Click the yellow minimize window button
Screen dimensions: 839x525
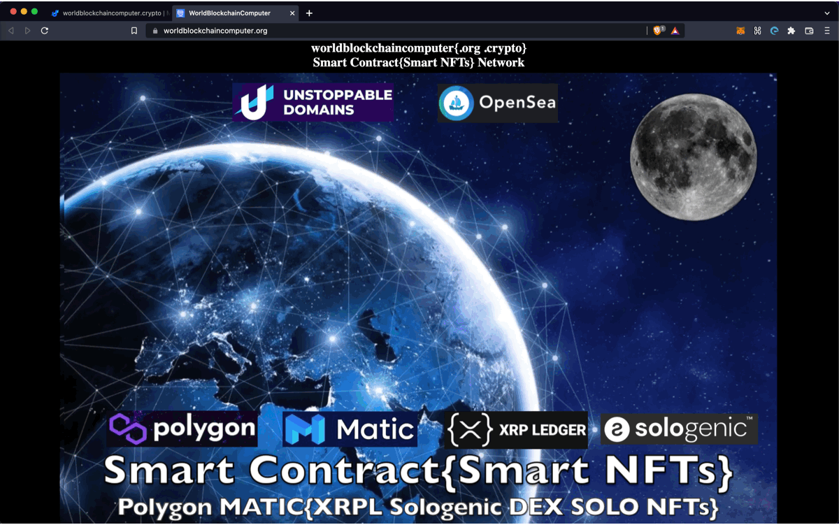pos(24,12)
